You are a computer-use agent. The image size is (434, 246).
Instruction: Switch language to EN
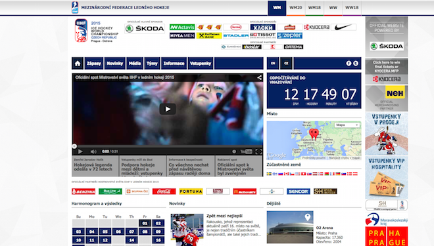click(273, 63)
